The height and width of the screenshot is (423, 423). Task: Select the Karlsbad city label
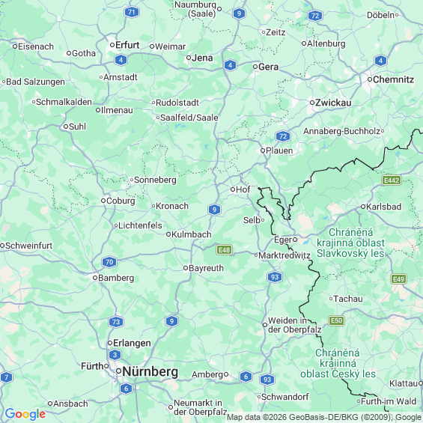click(383, 207)
